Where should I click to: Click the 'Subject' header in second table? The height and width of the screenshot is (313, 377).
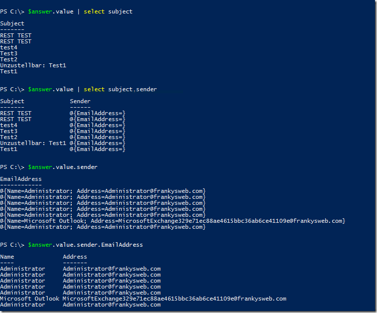pos(12,101)
